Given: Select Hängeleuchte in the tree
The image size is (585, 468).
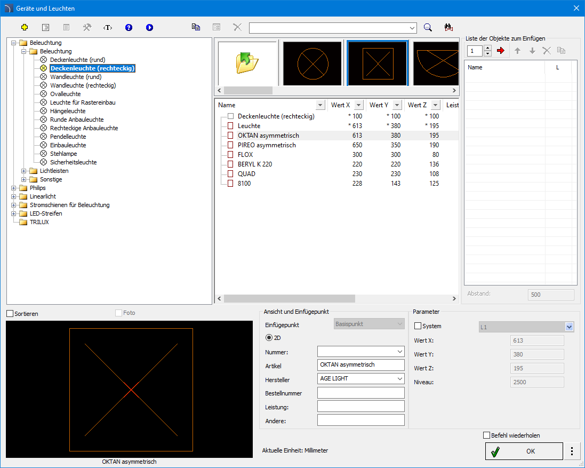Looking at the screenshot, I should coord(68,111).
